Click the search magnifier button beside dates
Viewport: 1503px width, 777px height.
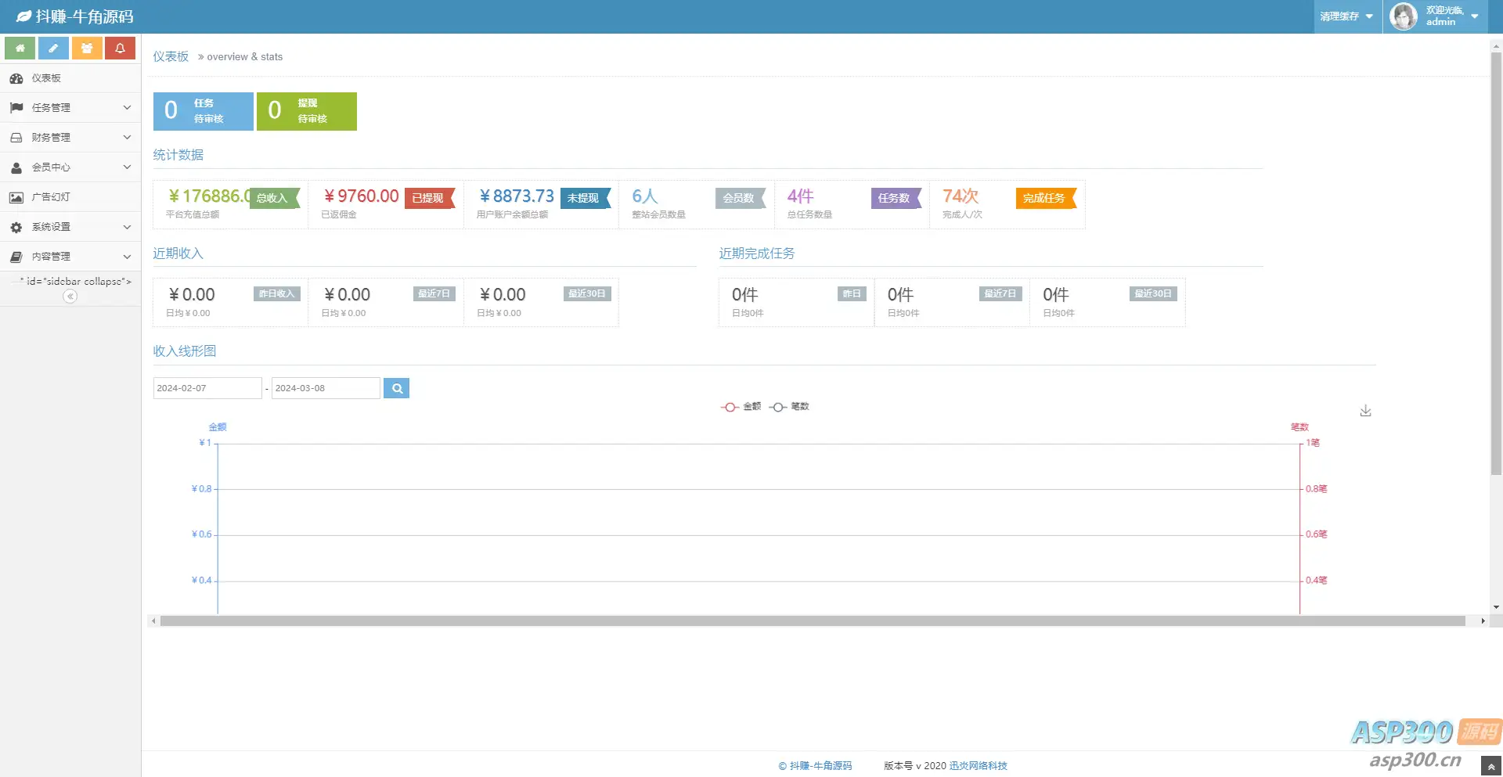click(397, 388)
